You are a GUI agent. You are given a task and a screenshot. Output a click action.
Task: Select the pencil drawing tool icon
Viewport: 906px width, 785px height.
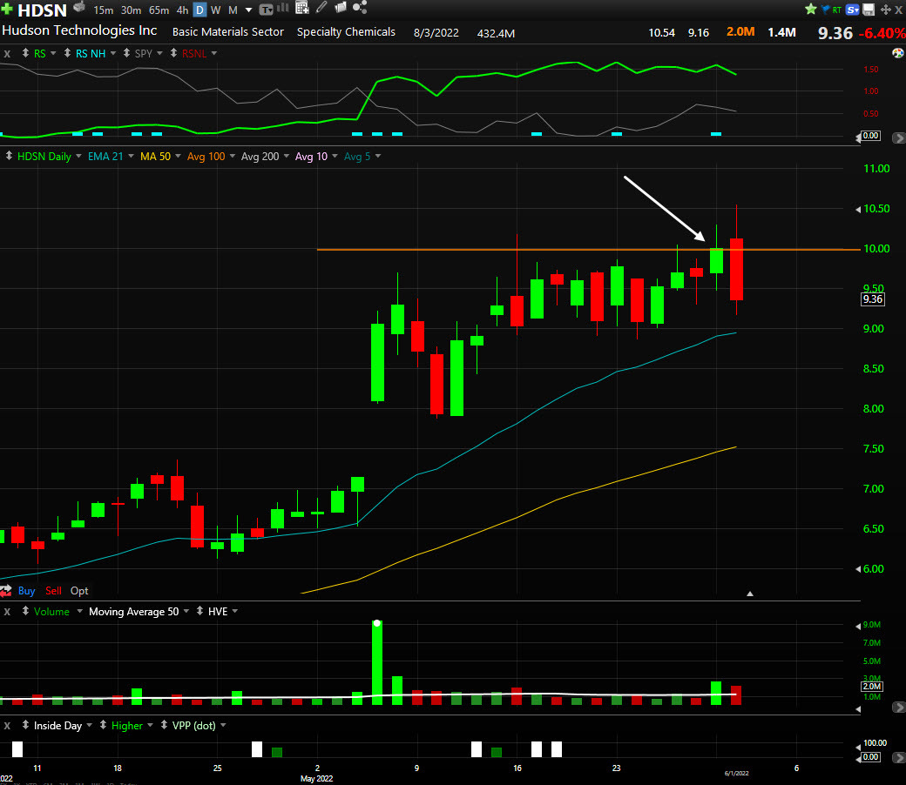(x=321, y=8)
